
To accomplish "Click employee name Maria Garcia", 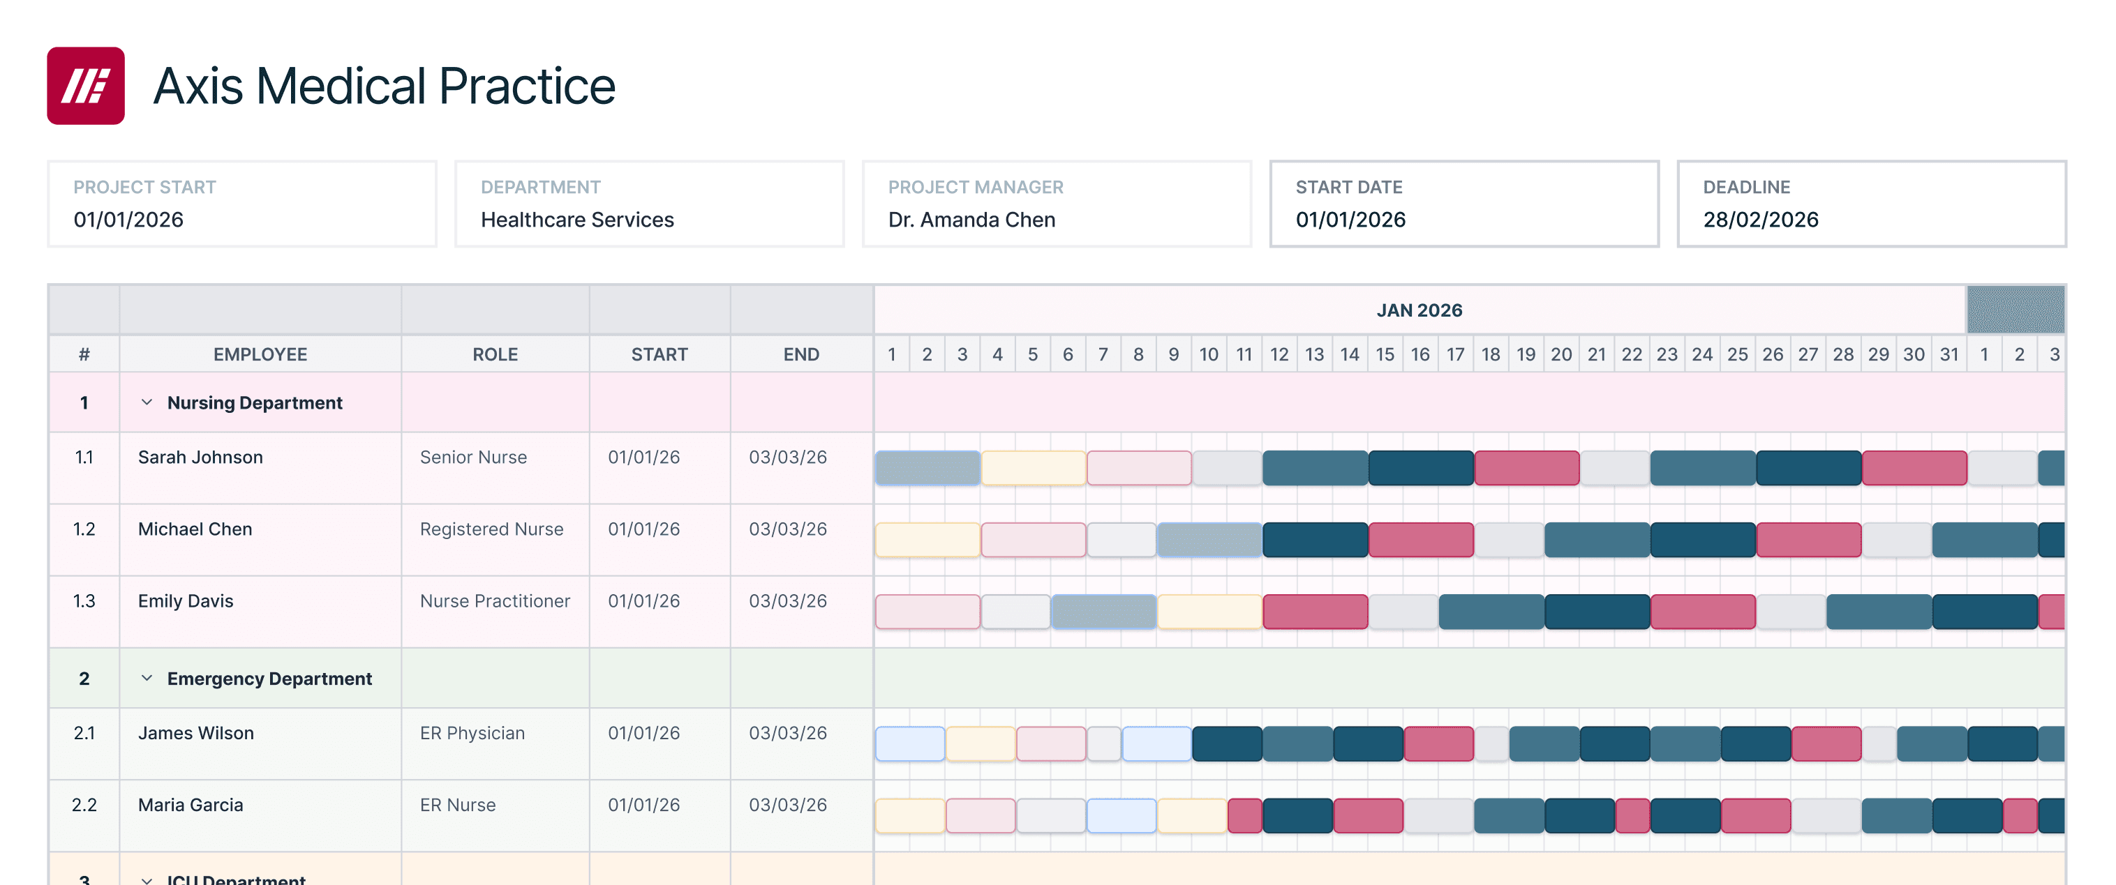I will click(x=191, y=805).
